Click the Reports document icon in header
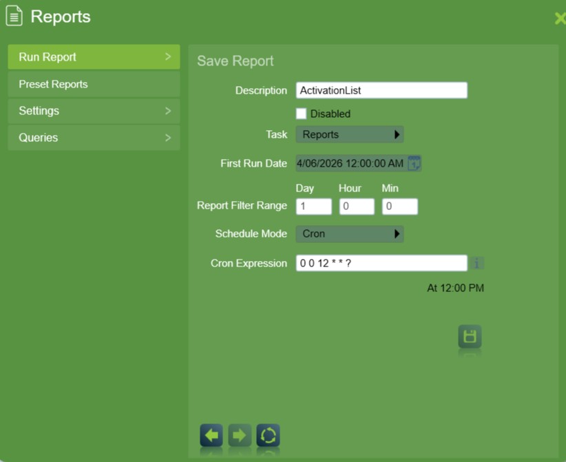This screenshot has height=462, width=566. (x=14, y=16)
